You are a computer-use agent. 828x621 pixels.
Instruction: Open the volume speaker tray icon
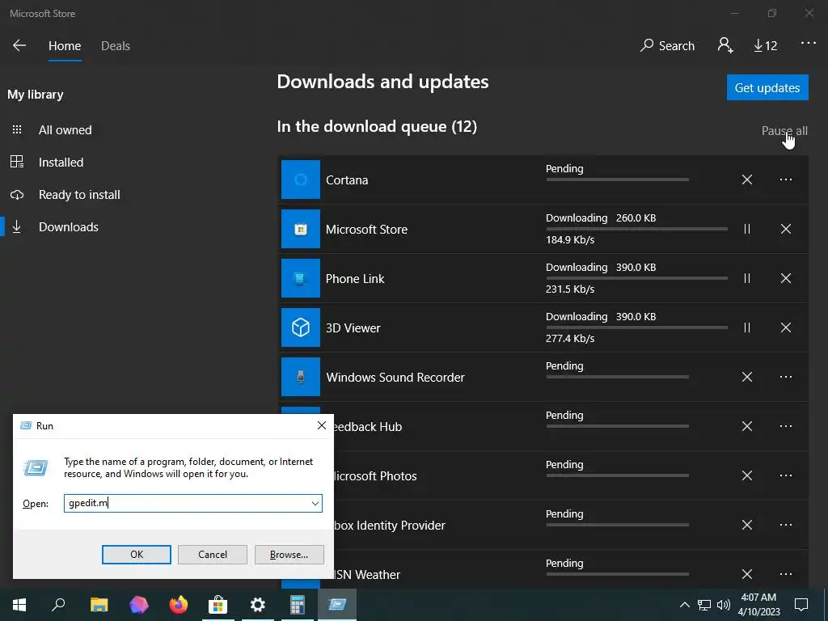point(724,605)
